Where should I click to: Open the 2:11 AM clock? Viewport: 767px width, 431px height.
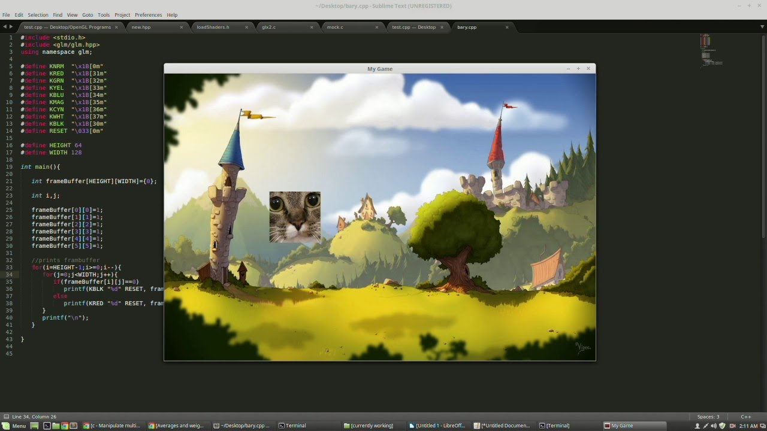(x=748, y=426)
